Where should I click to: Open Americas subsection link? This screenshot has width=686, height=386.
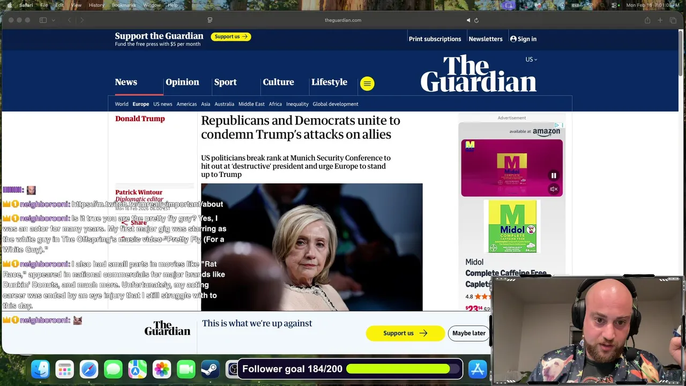click(x=187, y=104)
